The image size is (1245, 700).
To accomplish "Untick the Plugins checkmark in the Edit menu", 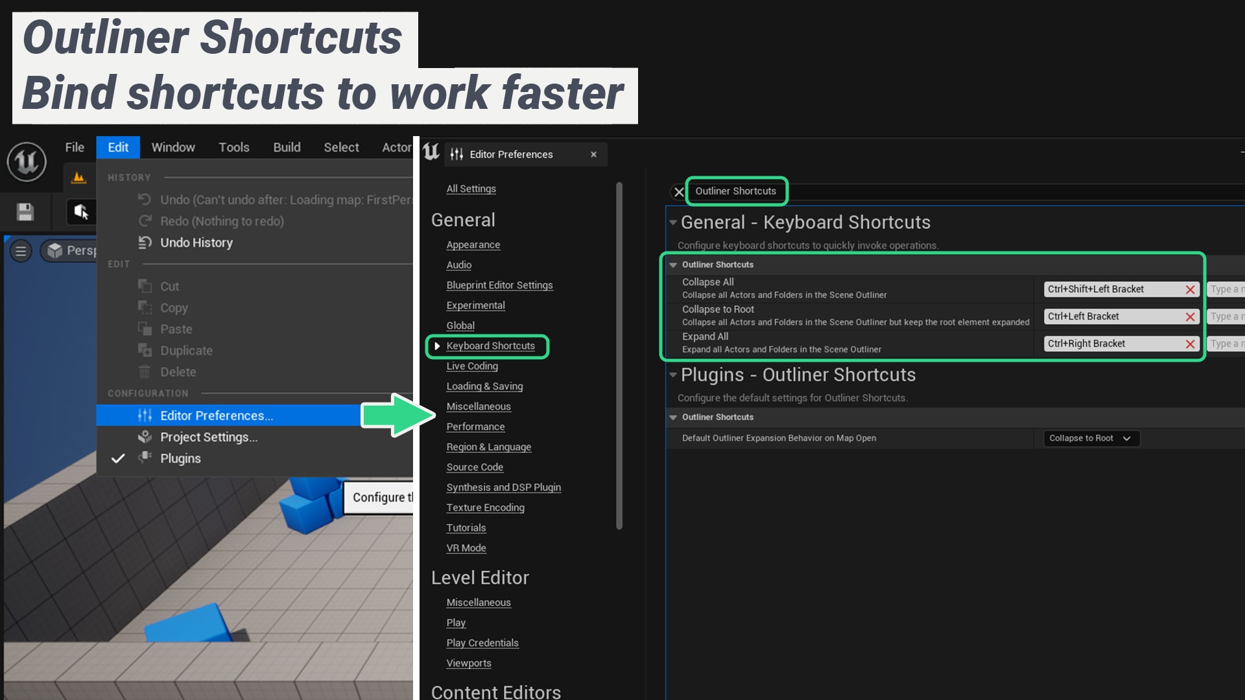I will point(118,458).
